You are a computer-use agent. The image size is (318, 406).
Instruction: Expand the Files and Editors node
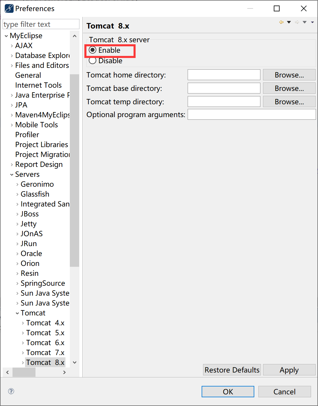12,66
